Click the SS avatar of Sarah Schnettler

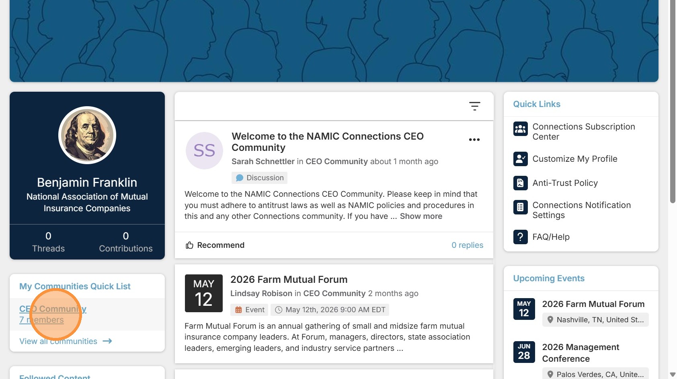pyautogui.click(x=204, y=150)
